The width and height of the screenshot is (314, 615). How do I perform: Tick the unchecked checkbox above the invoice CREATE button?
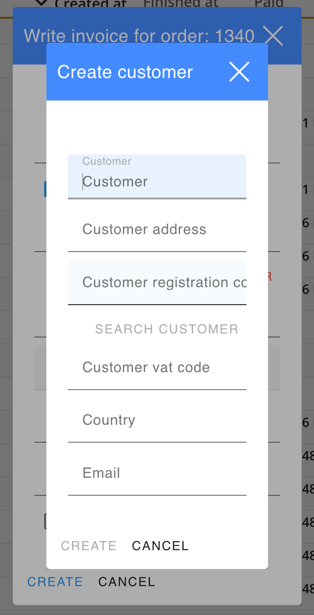click(45, 521)
